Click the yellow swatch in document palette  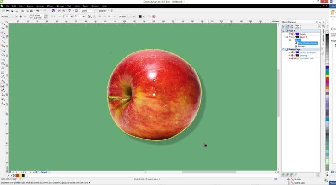[x=20, y=176]
